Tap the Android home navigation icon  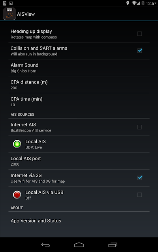coord(79,245)
